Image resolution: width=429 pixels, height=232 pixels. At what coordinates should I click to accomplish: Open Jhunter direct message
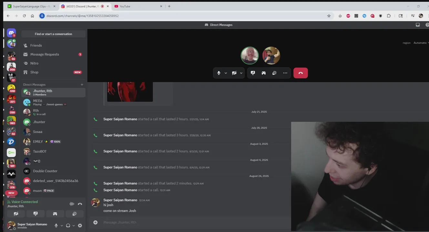click(x=53, y=122)
